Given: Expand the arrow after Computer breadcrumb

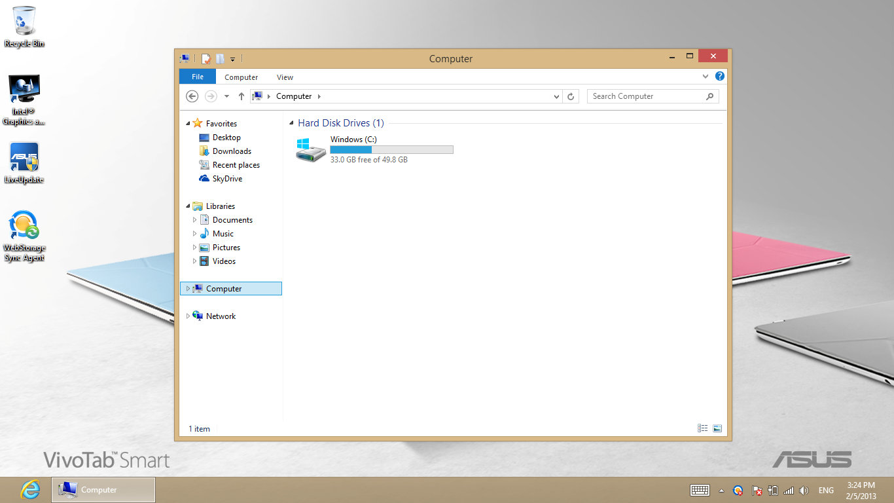Looking at the screenshot, I should tap(319, 96).
